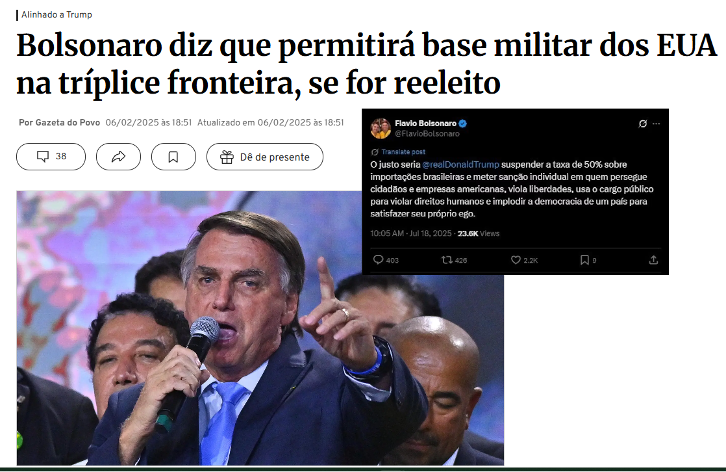Open the @realDonaldTrump mention

point(460,164)
